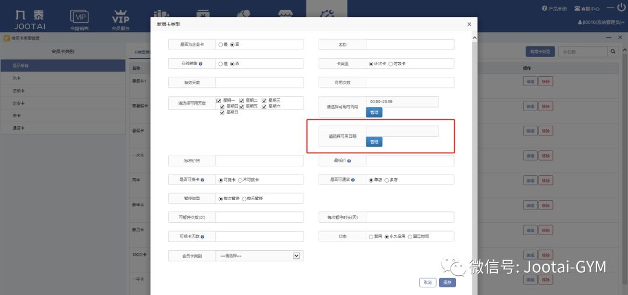This screenshot has height=295, width=628.
Task: Focus the 有效天数 input field
Action: (259, 83)
